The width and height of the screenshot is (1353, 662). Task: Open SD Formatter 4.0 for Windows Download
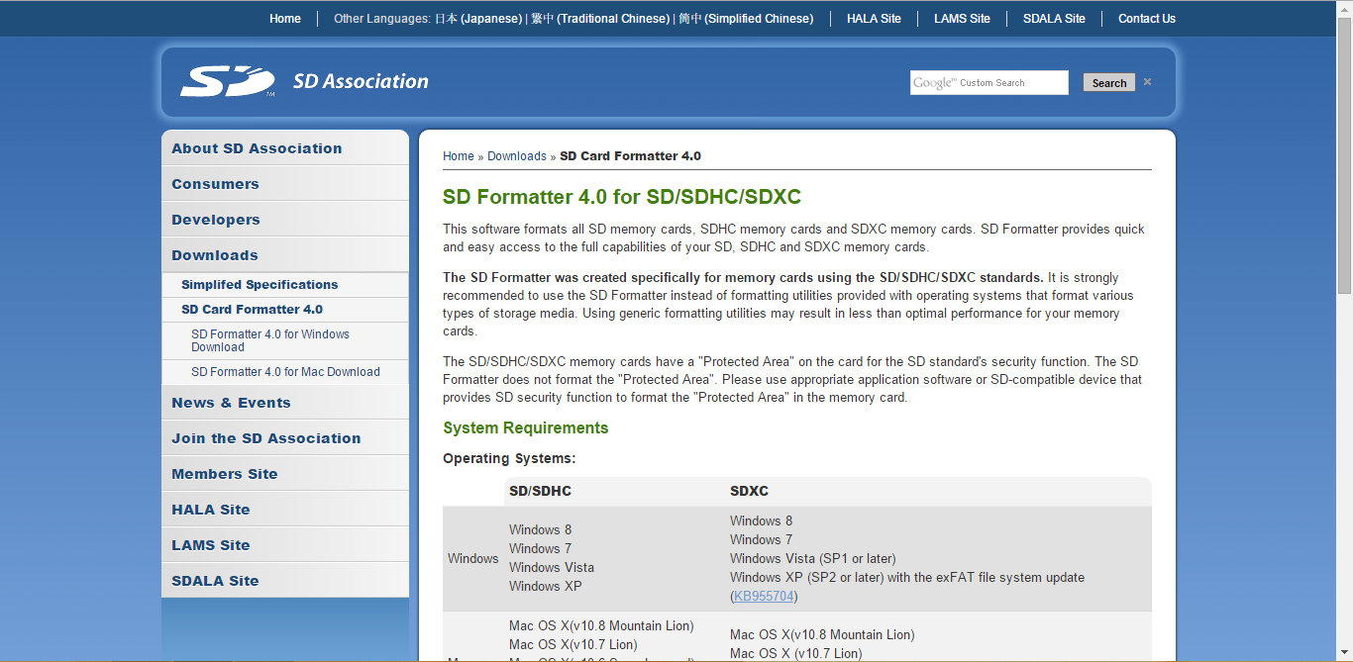coord(285,340)
